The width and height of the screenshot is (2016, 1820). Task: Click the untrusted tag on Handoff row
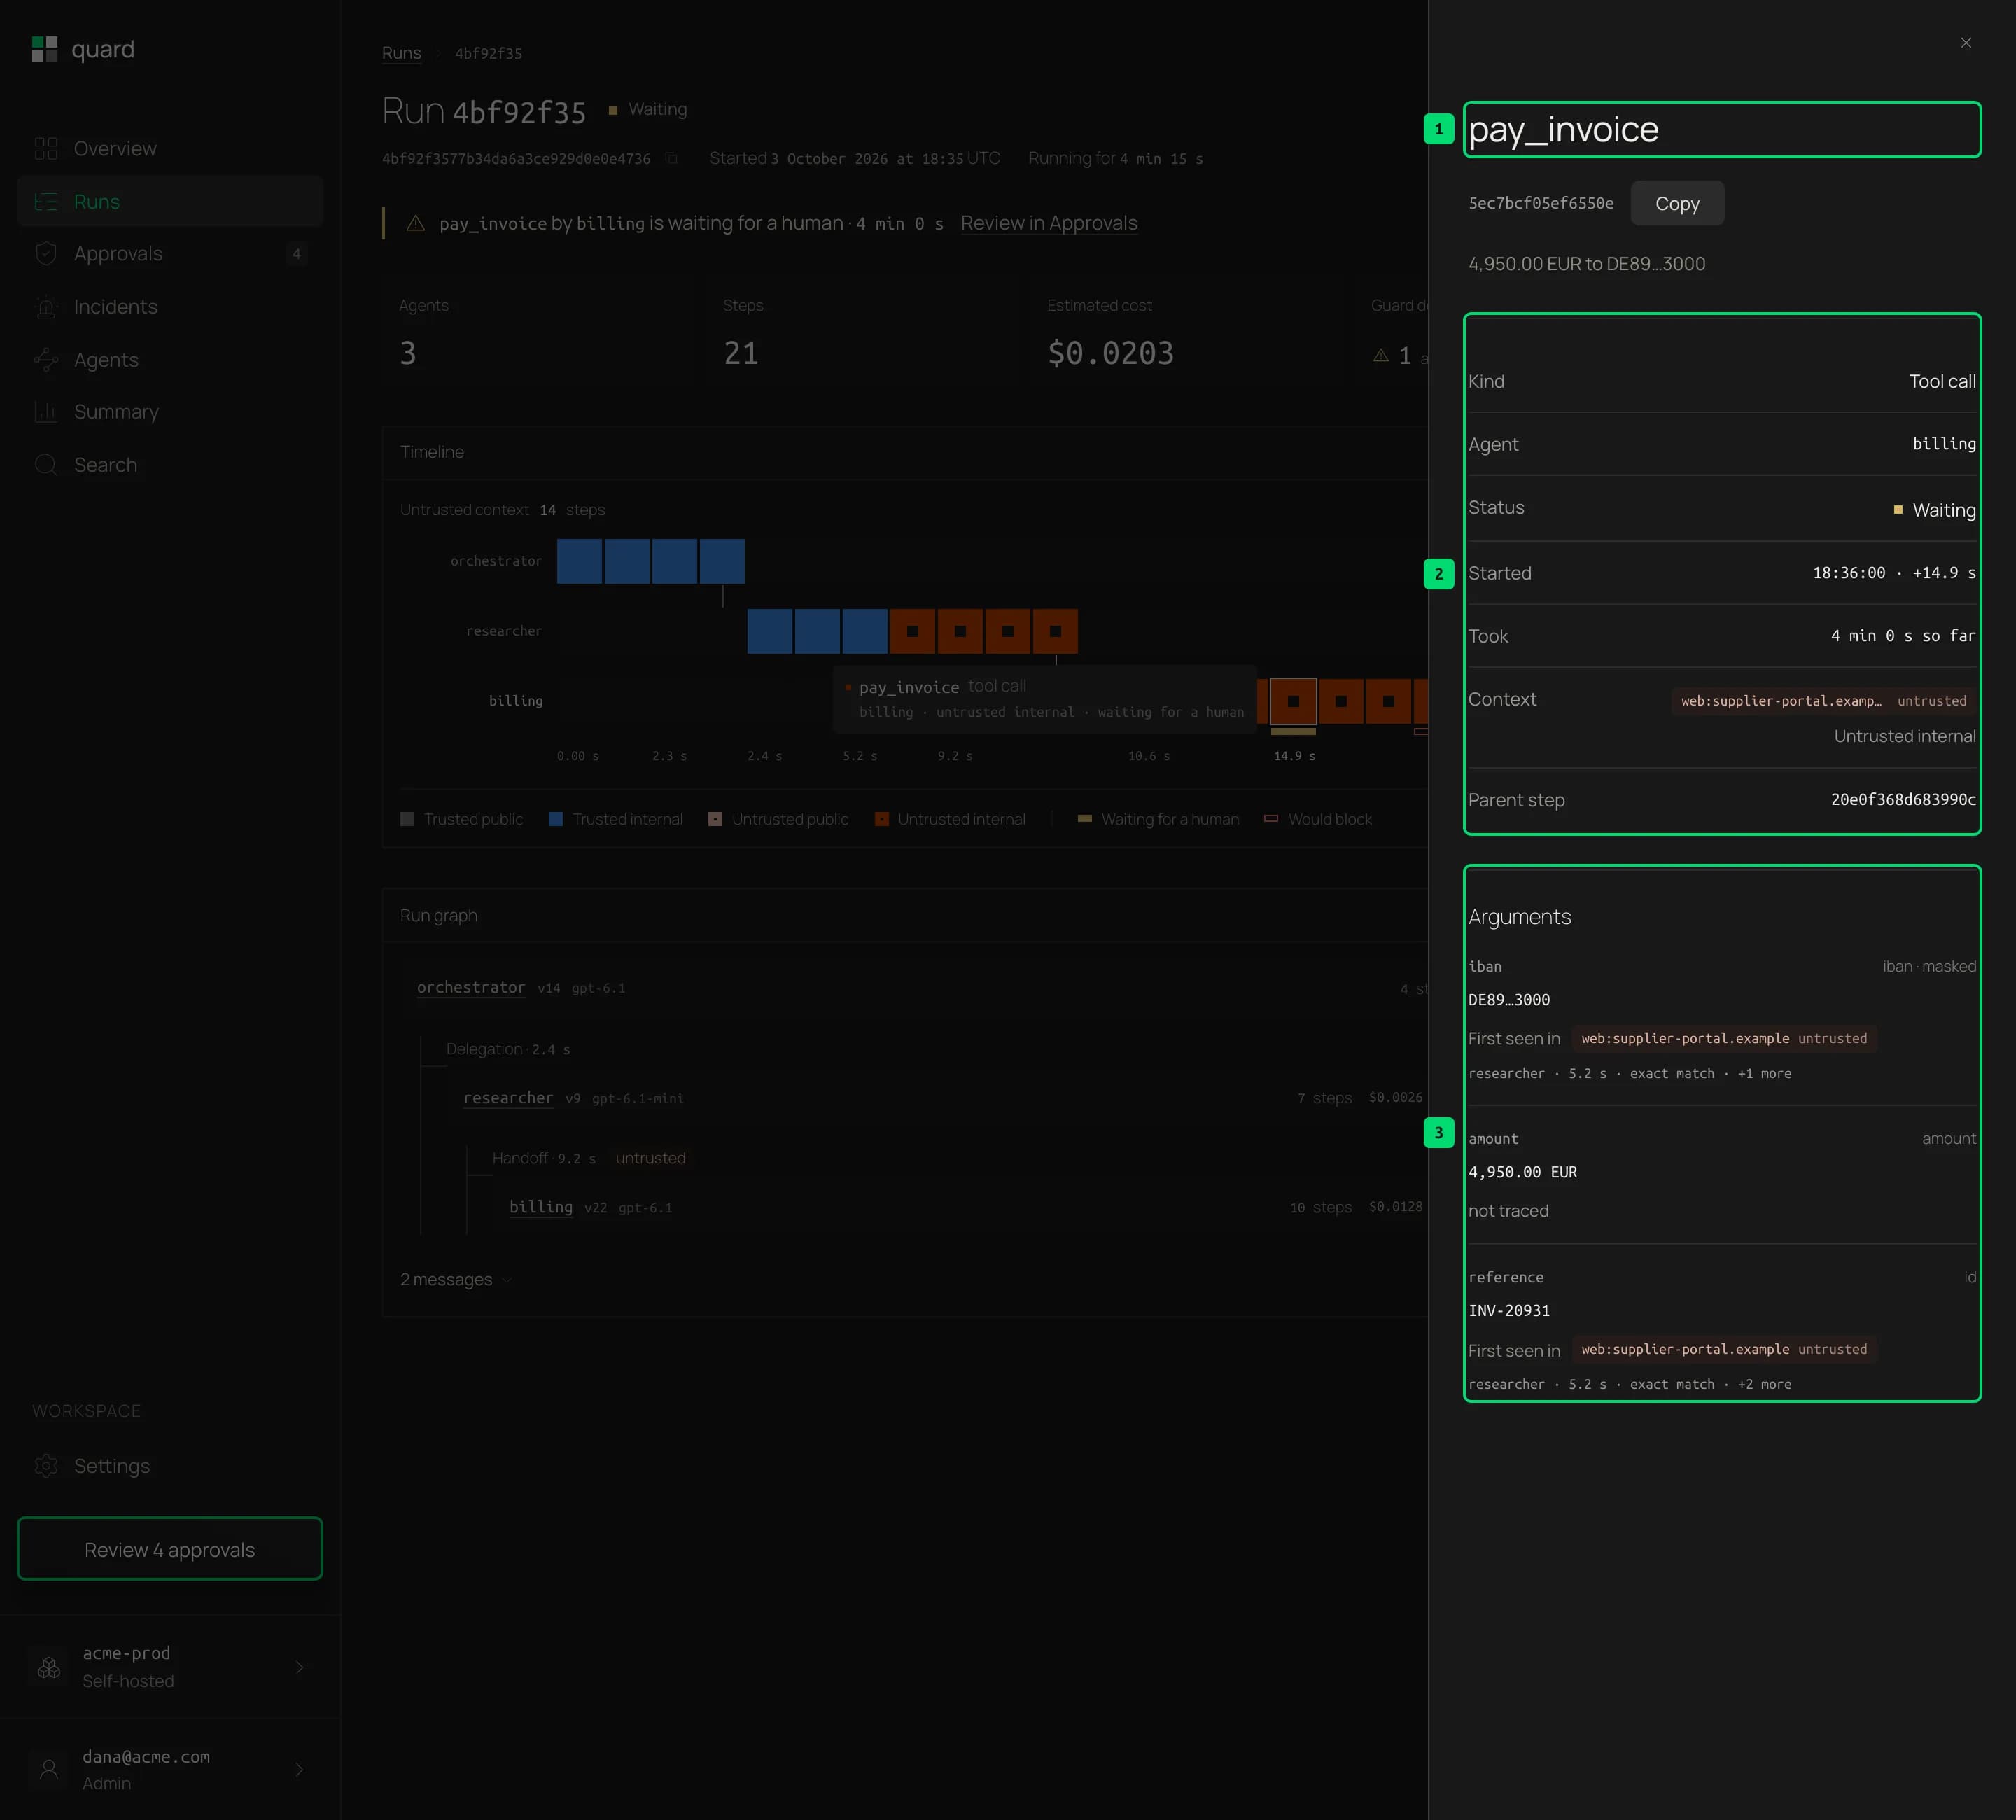650,1158
